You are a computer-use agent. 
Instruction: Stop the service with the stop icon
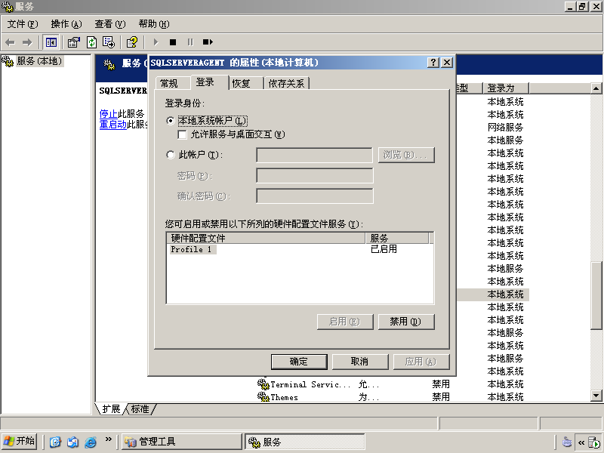[x=173, y=42]
